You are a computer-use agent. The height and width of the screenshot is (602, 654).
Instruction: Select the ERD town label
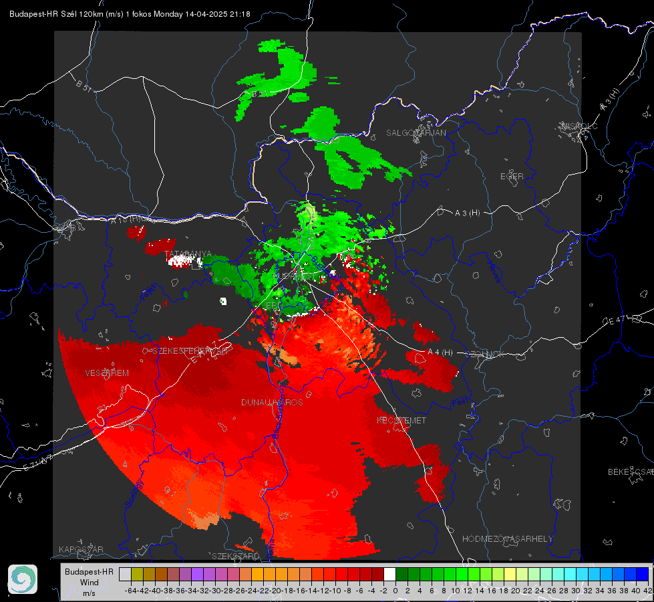(274, 306)
